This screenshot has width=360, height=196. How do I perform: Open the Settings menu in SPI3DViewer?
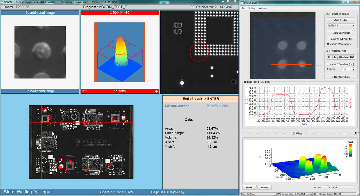point(252,8)
